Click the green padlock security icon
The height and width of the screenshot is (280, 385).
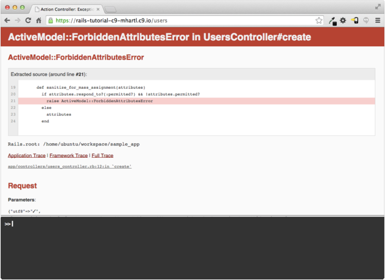(52, 20)
